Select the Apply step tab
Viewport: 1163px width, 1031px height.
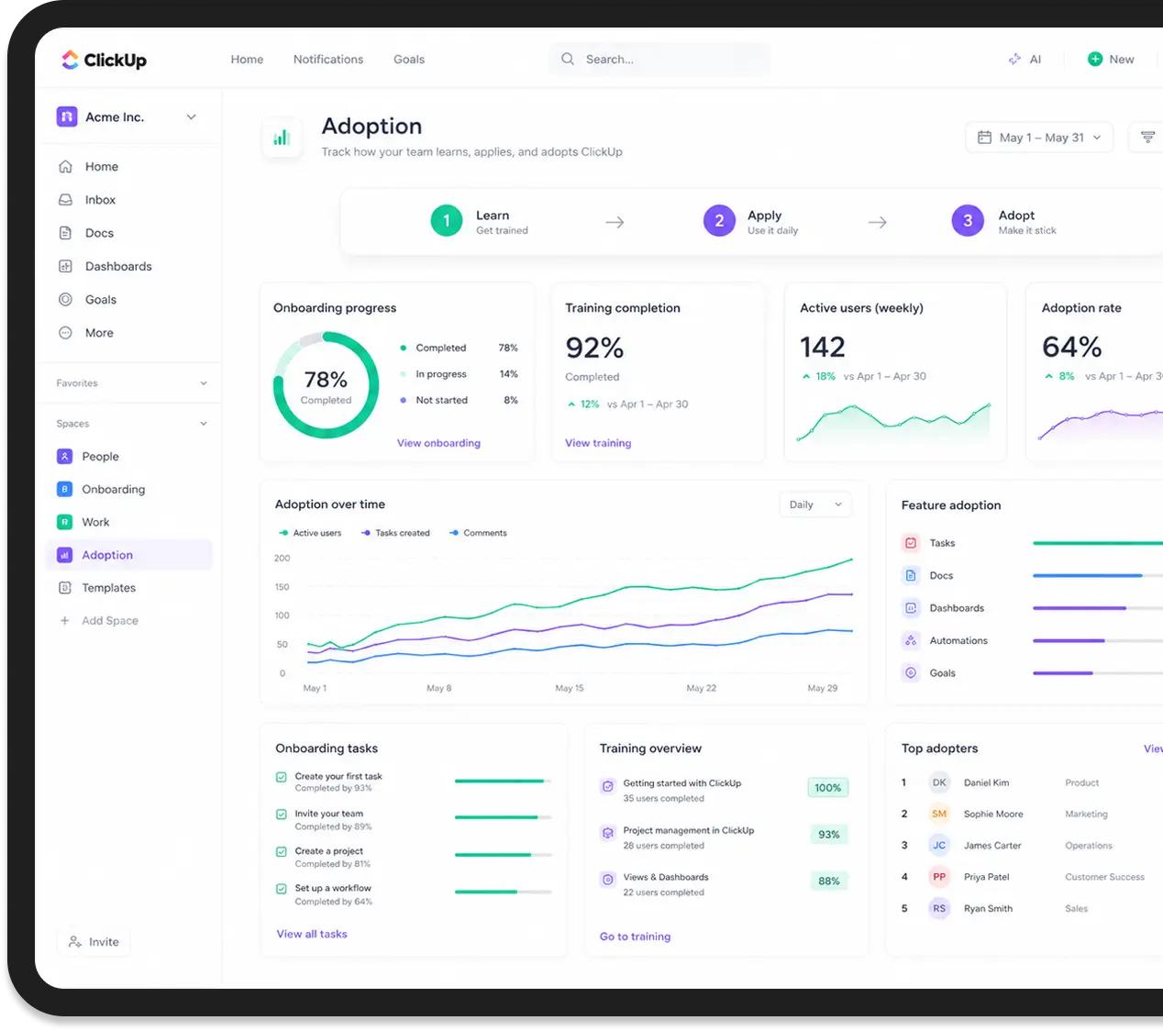click(750, 221)
